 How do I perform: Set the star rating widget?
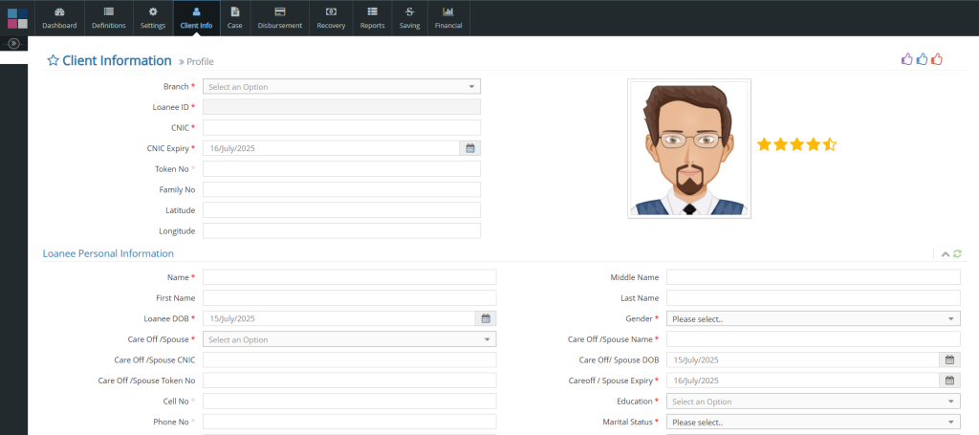coord(796,144)
